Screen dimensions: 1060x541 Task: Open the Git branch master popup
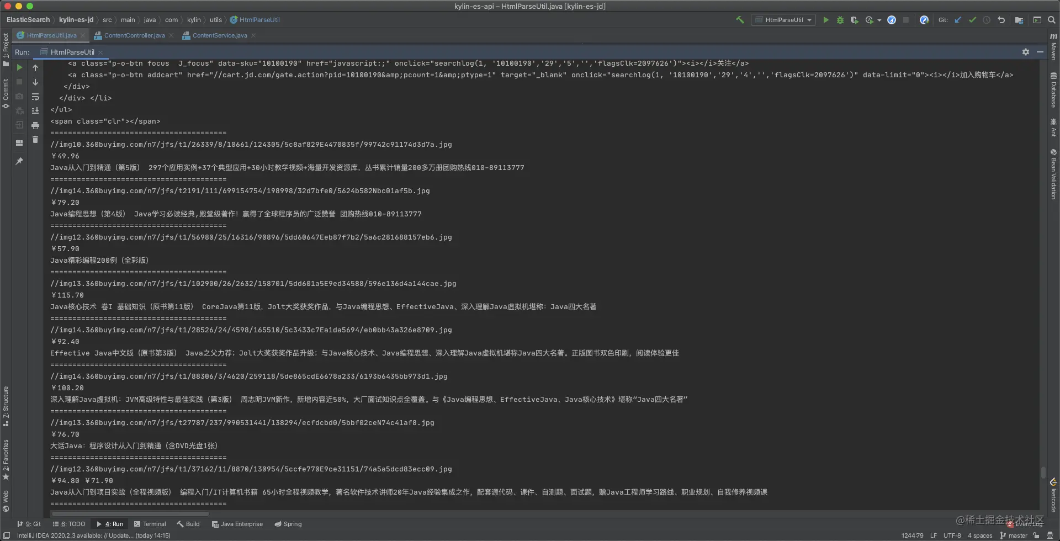(1014, 535)
